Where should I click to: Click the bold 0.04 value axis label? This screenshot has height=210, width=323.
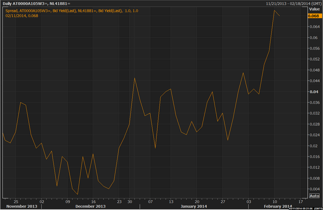(313, 92)
